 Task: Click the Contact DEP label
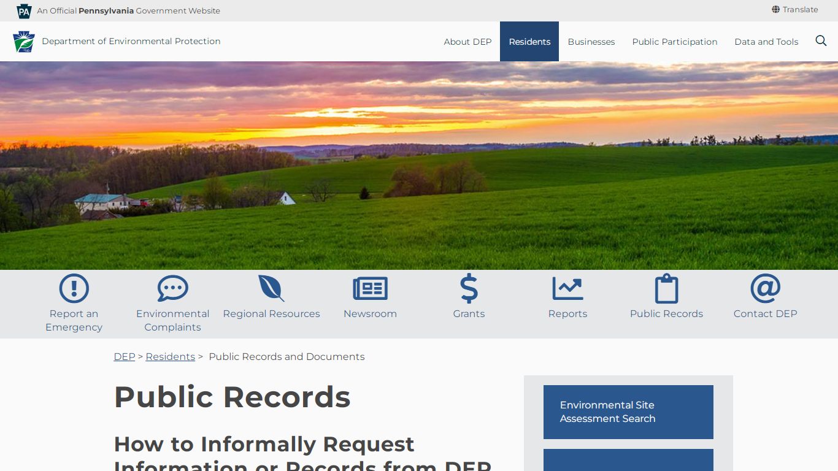coord(765,313)
